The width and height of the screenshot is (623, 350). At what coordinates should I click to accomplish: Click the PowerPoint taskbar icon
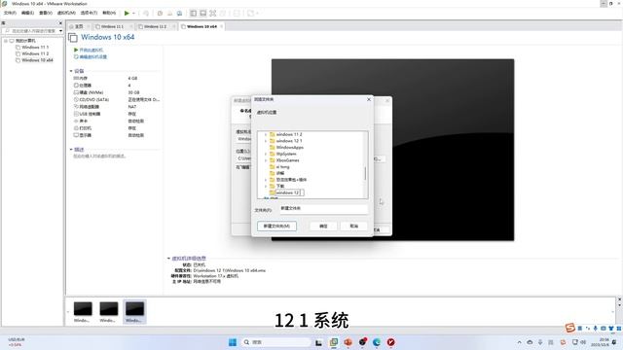click(x=348, y=342)
